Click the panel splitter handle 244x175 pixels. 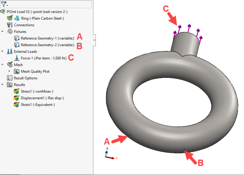point(94,40)
